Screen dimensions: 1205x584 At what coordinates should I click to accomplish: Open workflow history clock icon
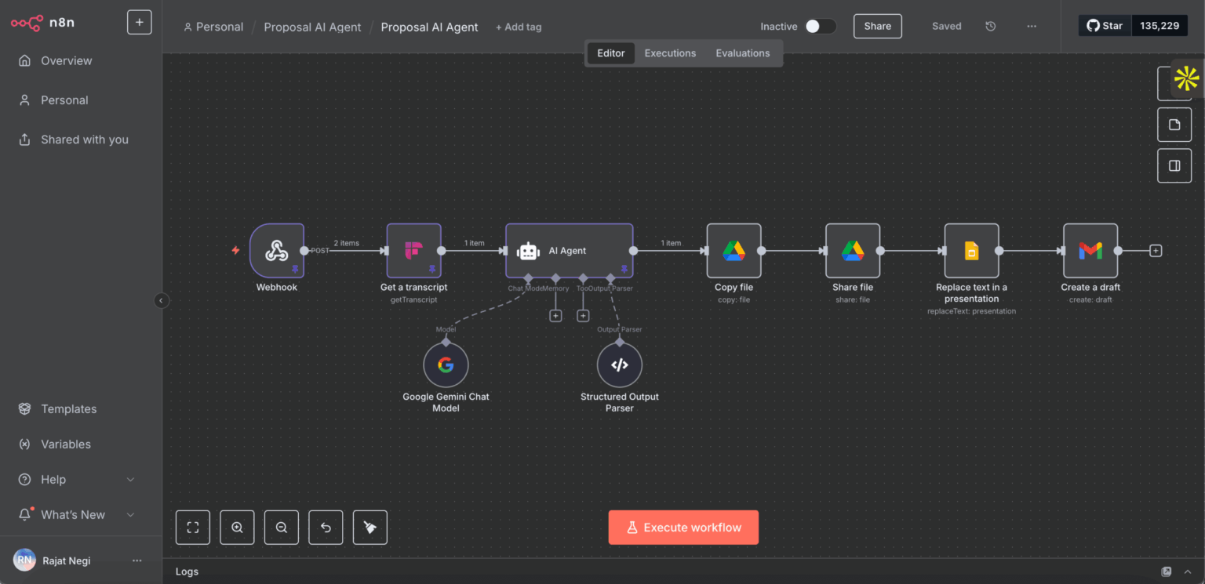click(x=991, y=27)
